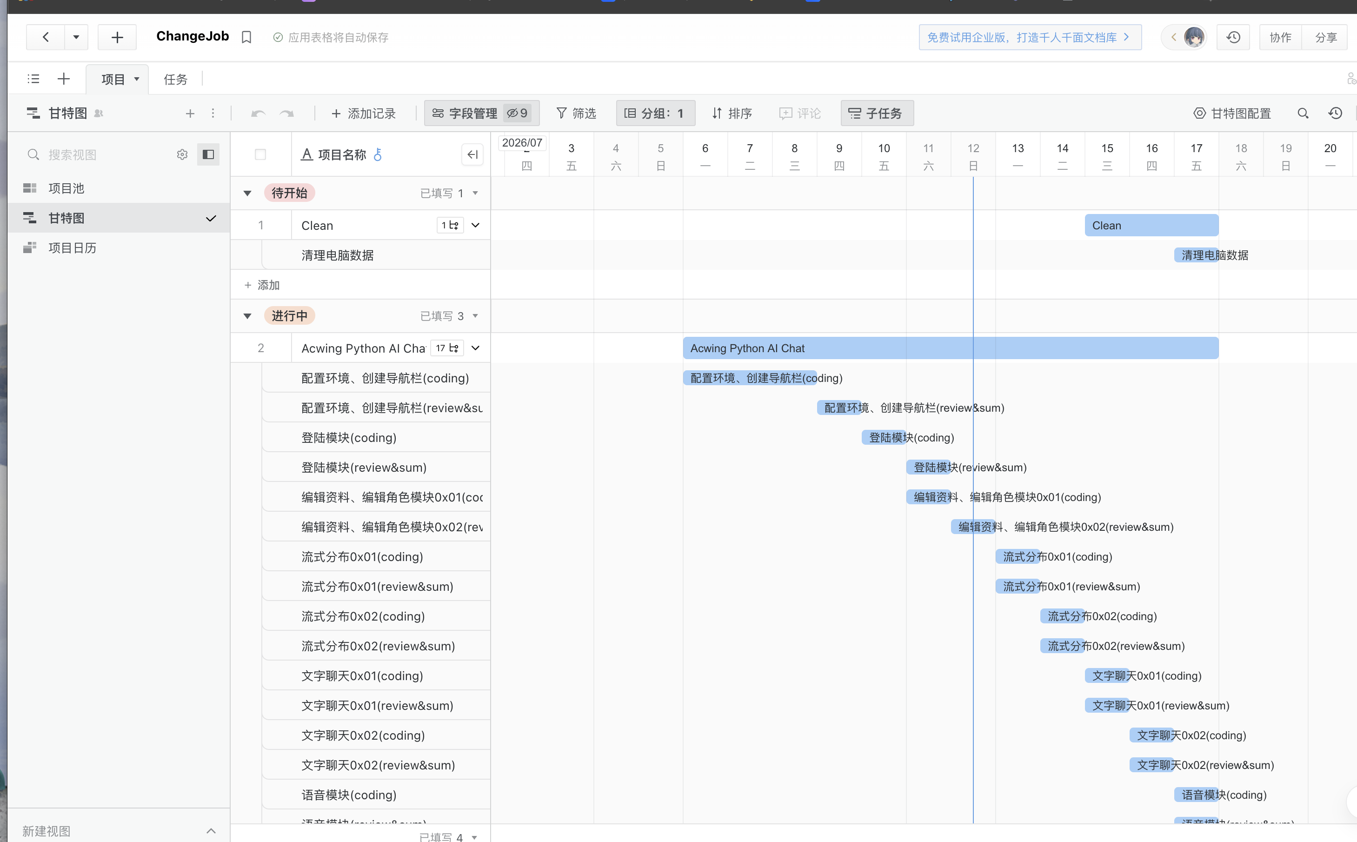
Task: Toggle the 子任务 subtask display
Action: (x=877, y=114)
